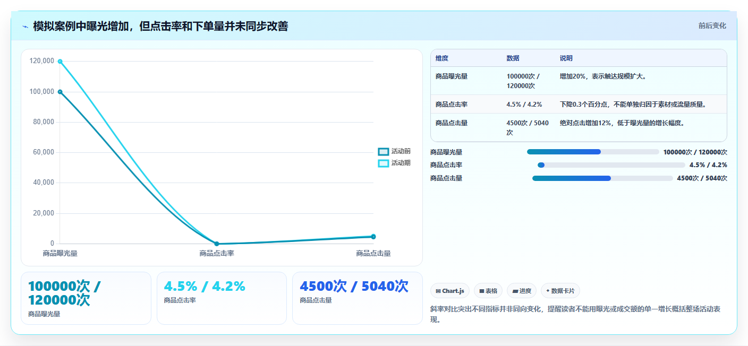Click the 20,000 y-axis label
748x346 pixels.
44,213
